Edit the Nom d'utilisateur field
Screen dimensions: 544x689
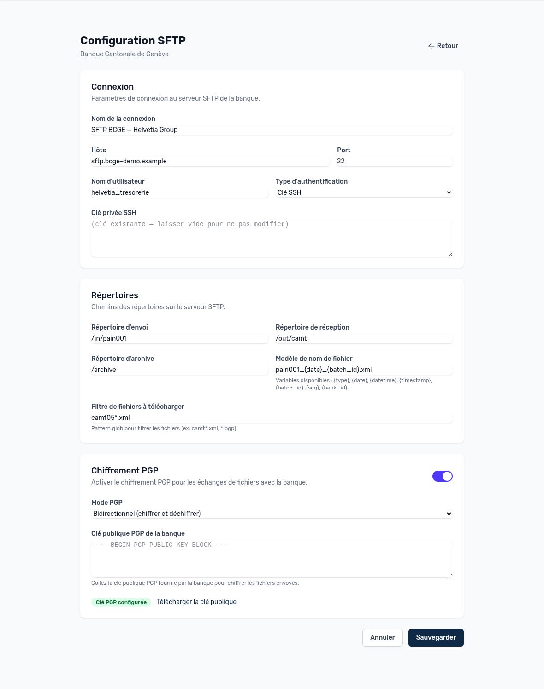[180, 192]
